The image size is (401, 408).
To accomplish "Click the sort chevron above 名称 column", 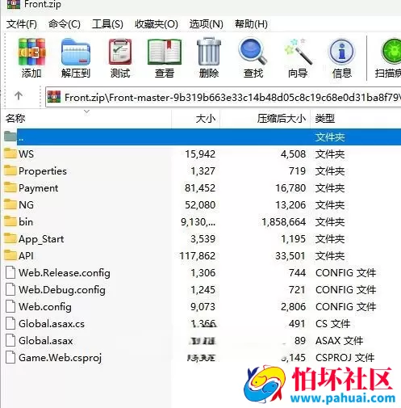I will [86, 111].
